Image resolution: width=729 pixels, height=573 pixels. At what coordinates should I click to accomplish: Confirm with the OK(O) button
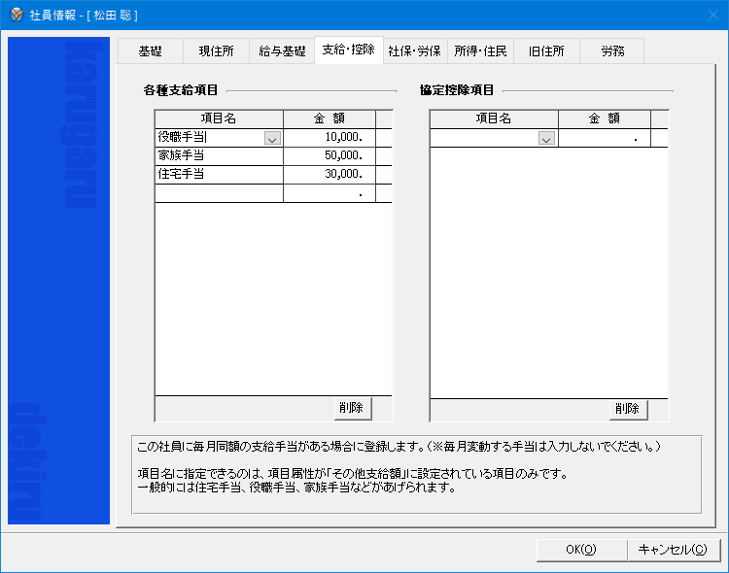[x=581, y=550]
